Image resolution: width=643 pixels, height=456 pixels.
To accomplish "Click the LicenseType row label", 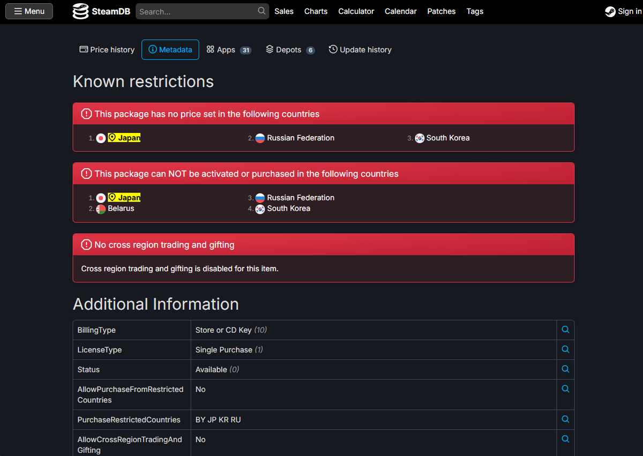I will pyautogui.click(x=100, y=350).
